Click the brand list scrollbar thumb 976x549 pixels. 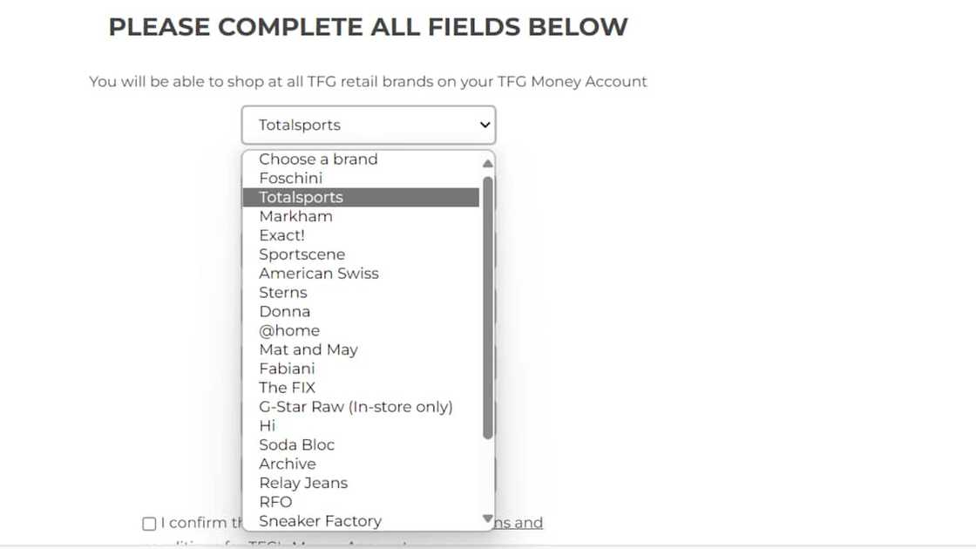coord(488,305)
